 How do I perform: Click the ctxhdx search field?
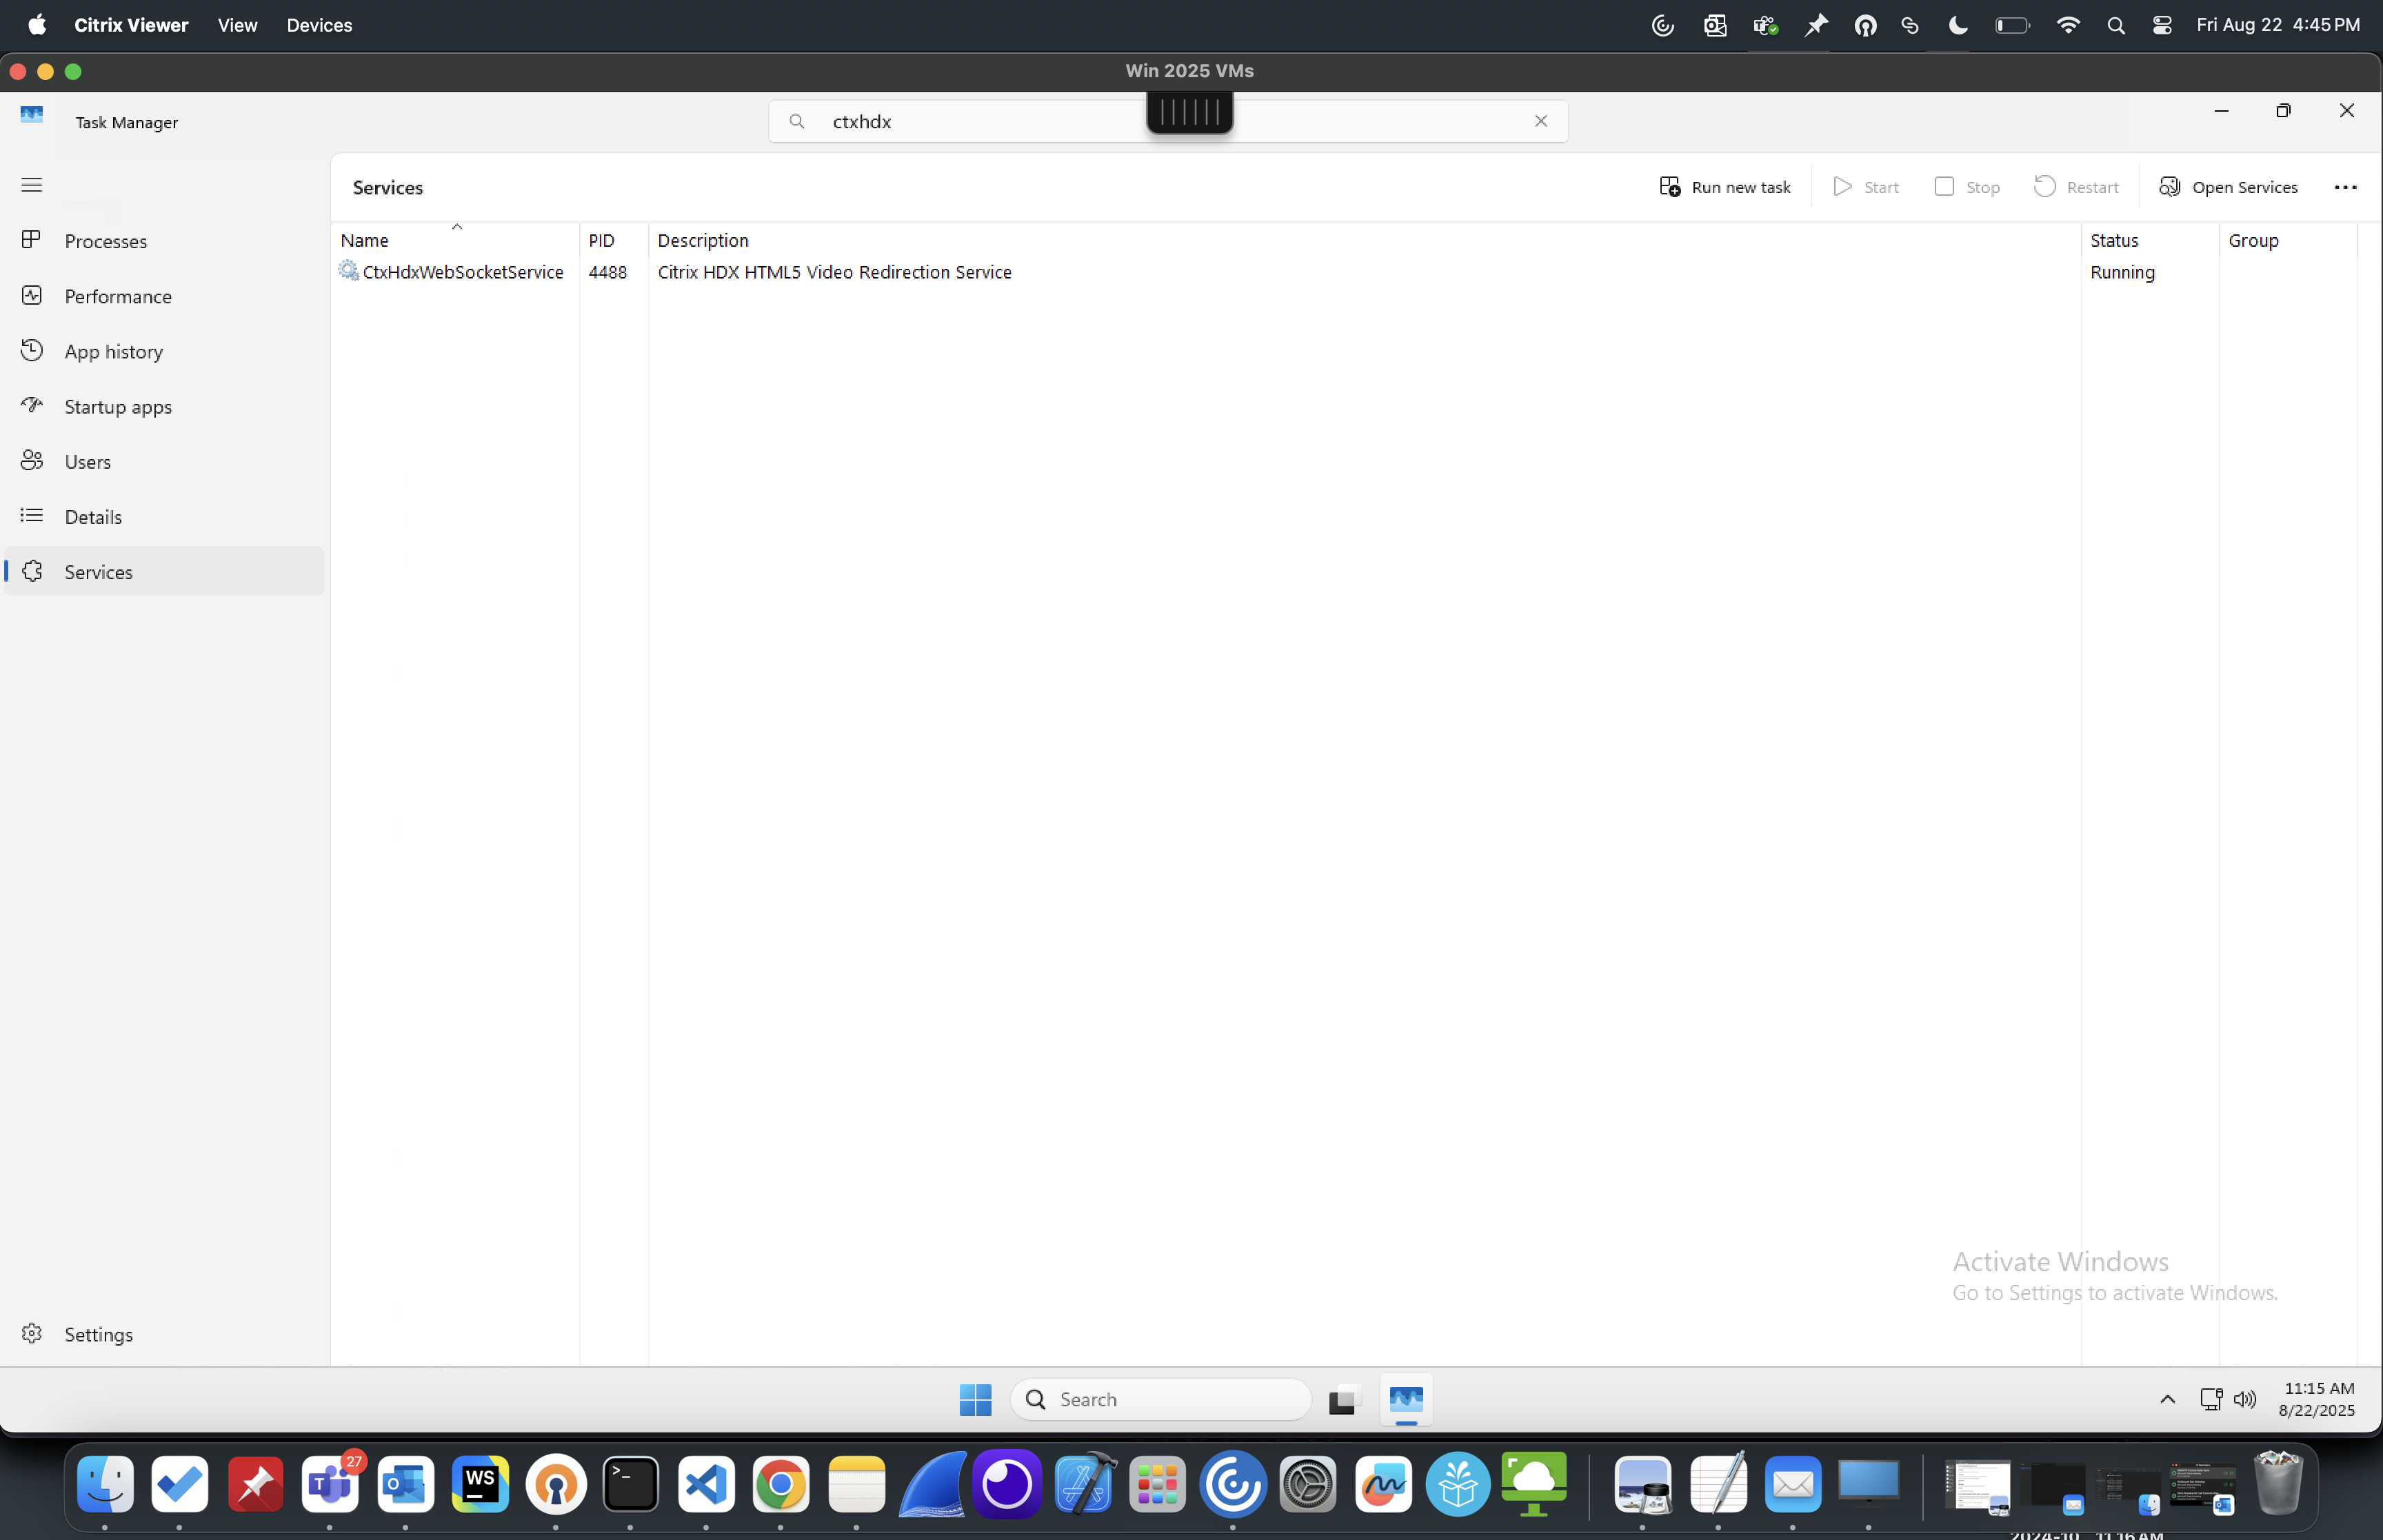(x=1168, y=121)
